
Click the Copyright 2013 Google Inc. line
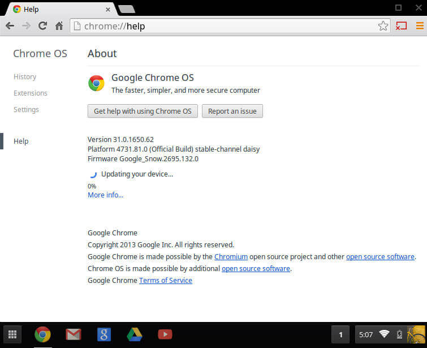[x=161, y=244]
